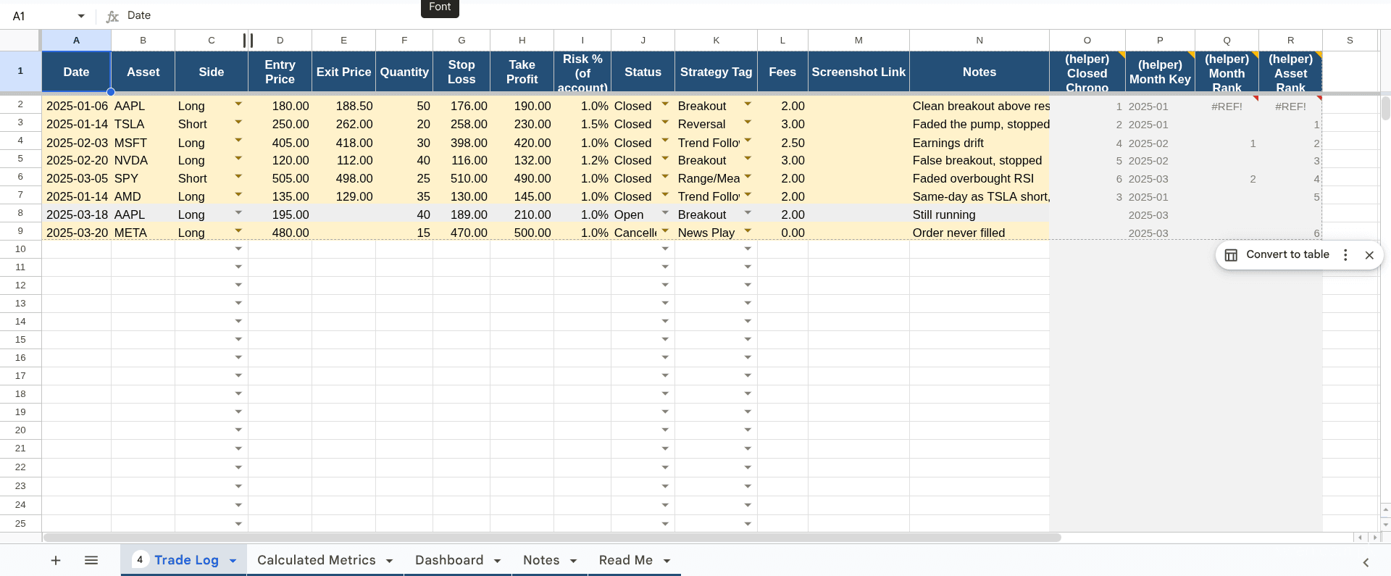
Task: Select entry price cell 505.00
Action: [x=280, y=178]
